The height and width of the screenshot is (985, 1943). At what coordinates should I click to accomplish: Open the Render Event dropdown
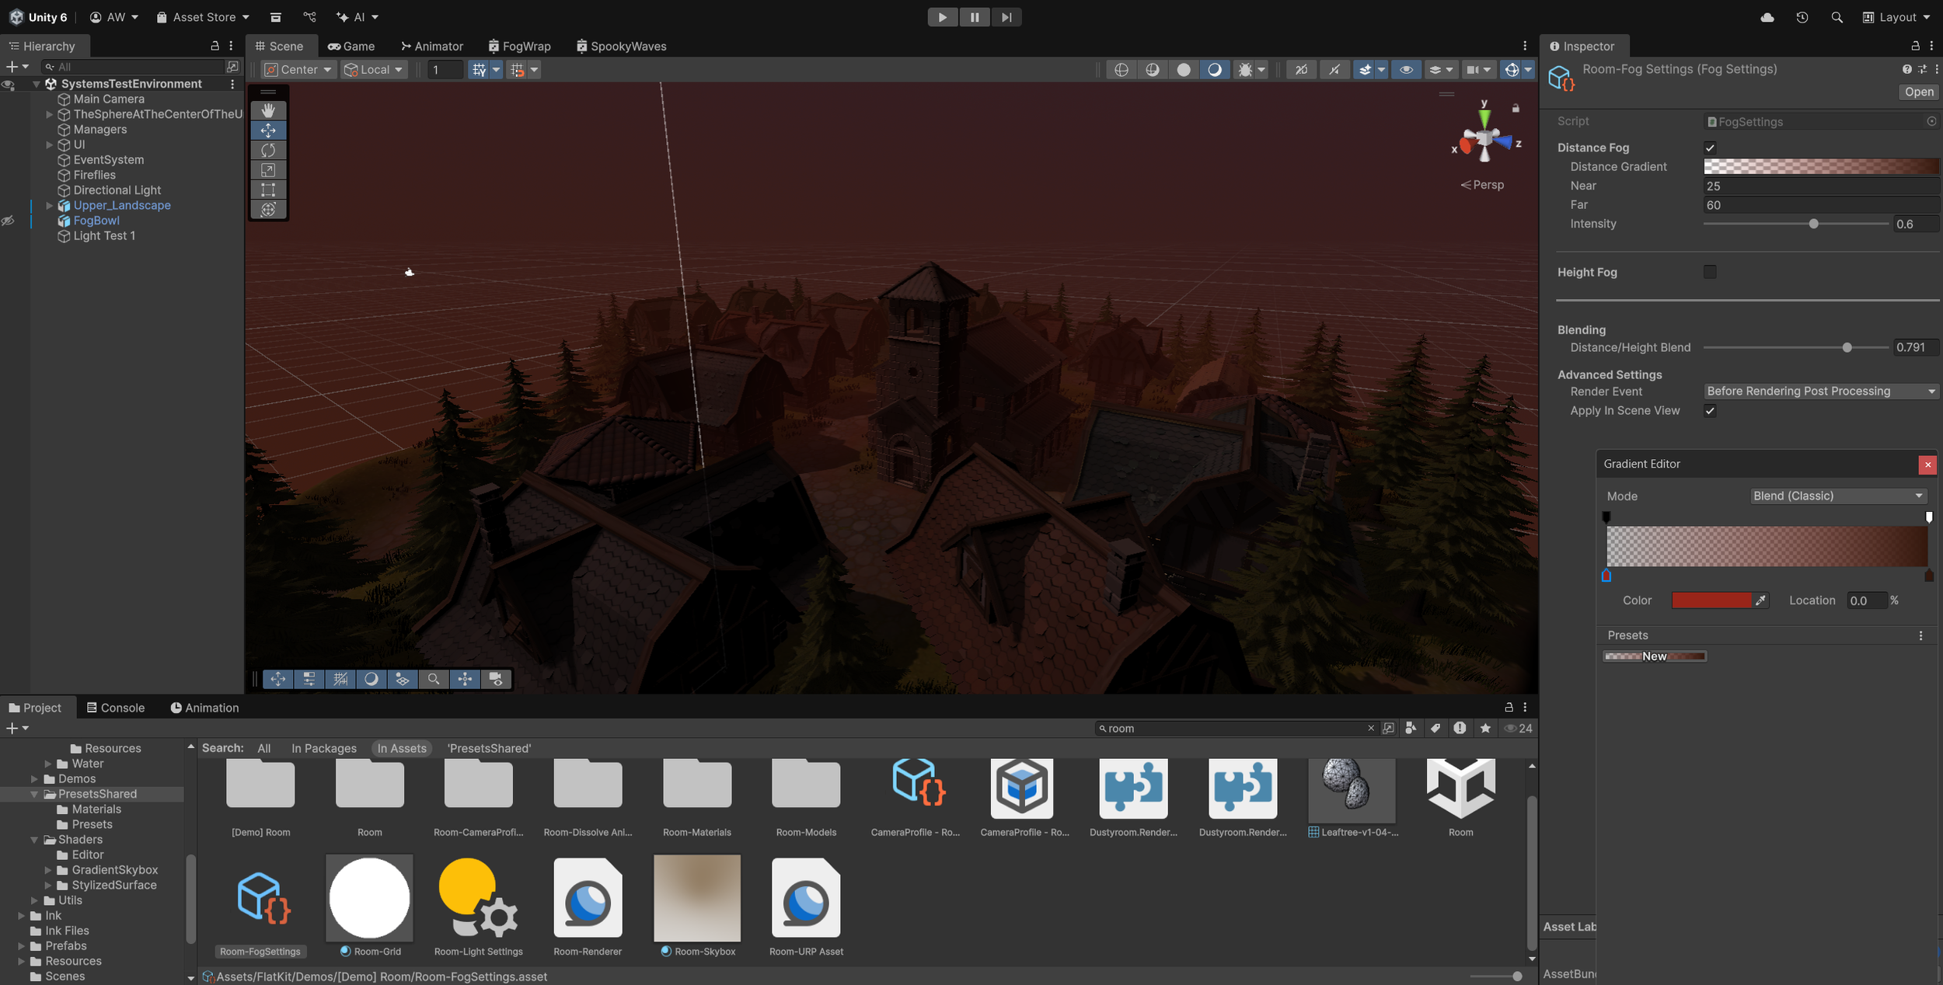tap(1820, 392)
